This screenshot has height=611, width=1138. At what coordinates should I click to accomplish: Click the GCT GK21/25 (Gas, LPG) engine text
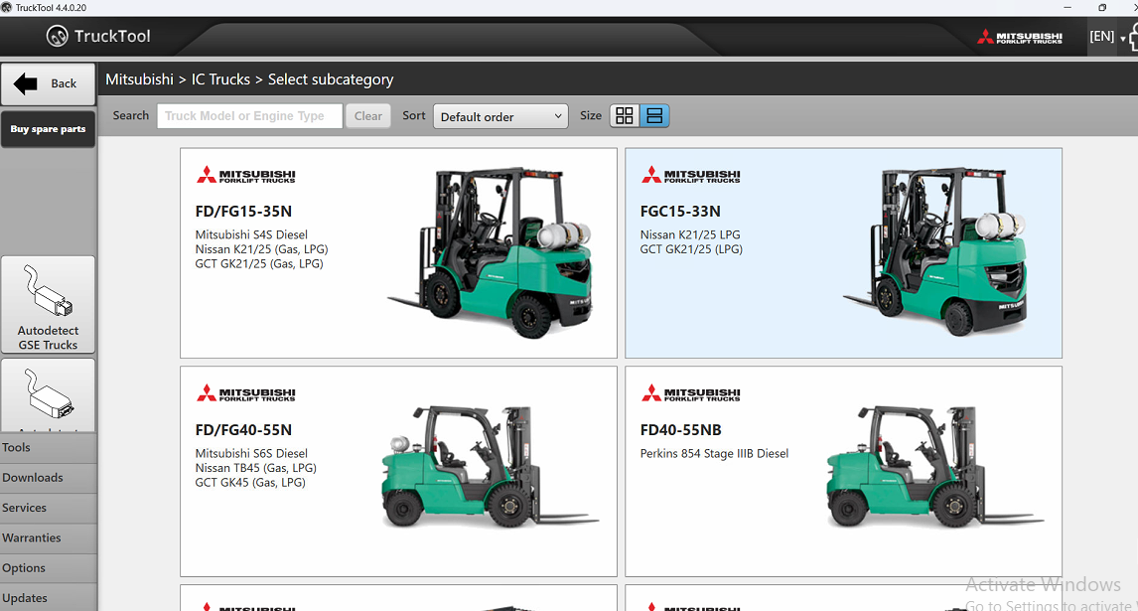pyautogui.click(x=259, y=263)
